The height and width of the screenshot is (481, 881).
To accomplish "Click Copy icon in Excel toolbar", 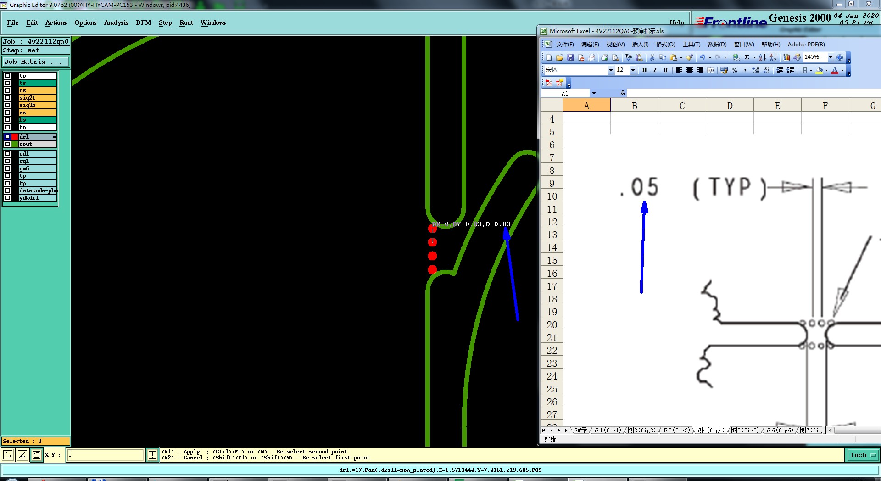I will tap(663, 57).
